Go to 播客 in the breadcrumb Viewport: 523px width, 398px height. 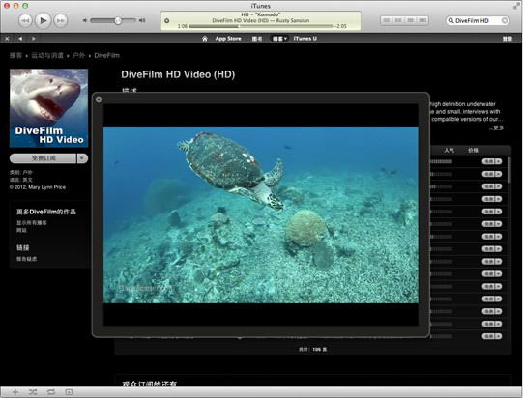(x=15, y=55)
